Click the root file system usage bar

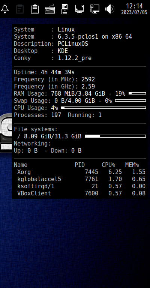(115, 136)
